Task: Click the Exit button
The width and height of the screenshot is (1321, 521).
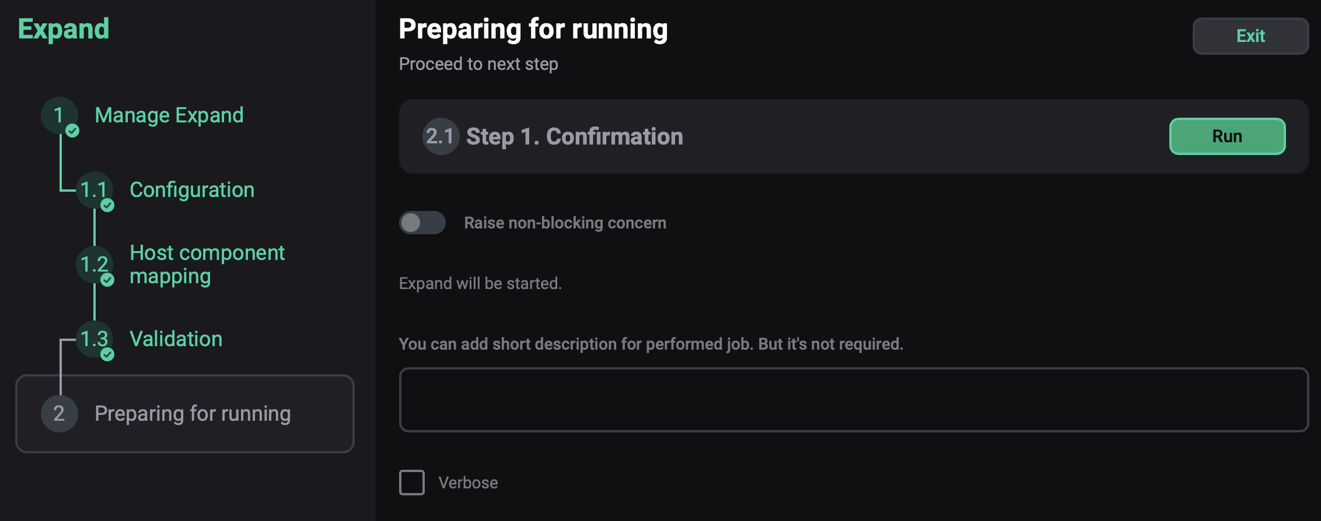Action: 1250,36
